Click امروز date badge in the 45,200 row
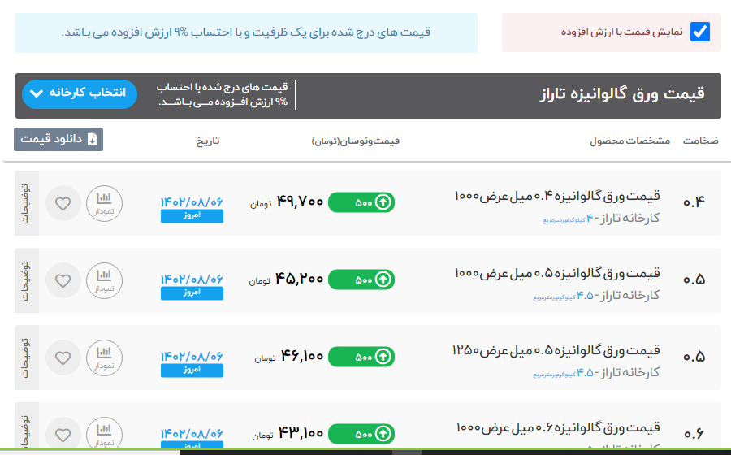 coord(192,292)
